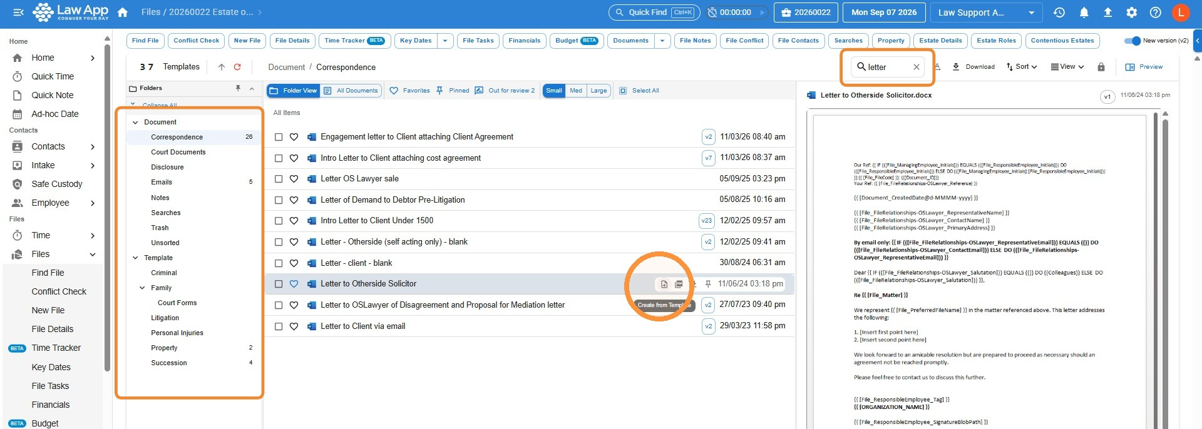Select Large size option
The image size is (1202, 429).
pyautogui.click(x=598, y=91)
